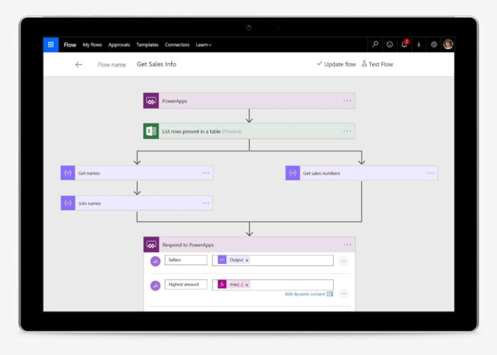This screenshot has width=497, height=355.
Task: Click the text-type icon beside Highest amount
Action: tap(155, 286)
